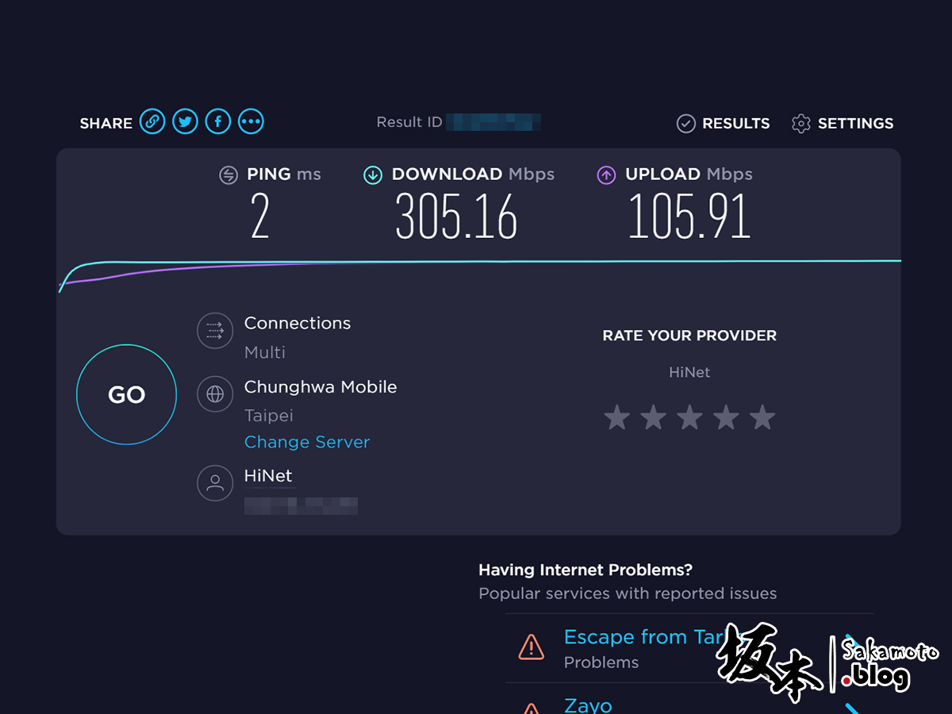Click the Taipei server location

click(269, 416)
